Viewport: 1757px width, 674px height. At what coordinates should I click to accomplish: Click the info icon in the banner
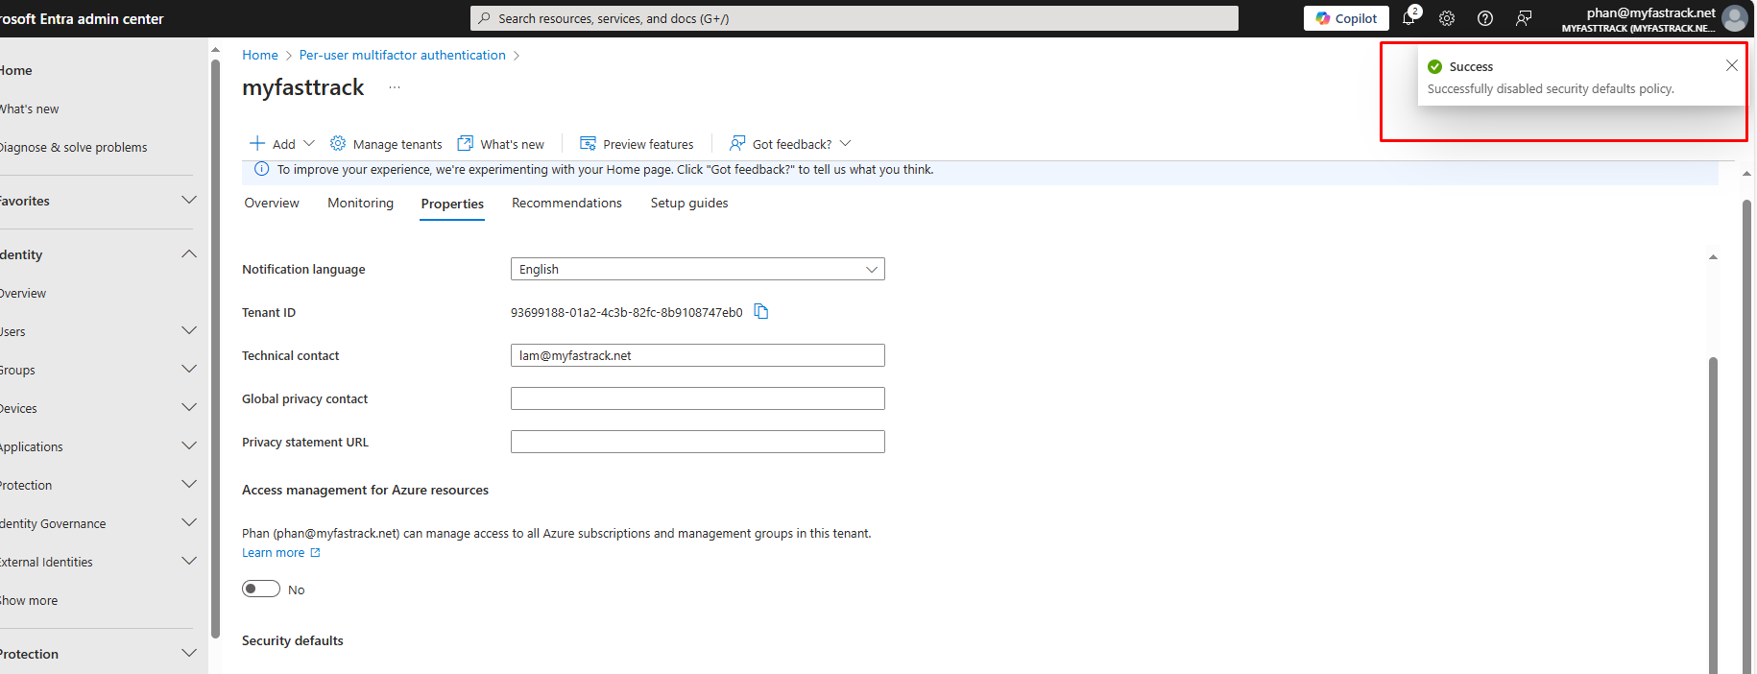pos(260,169)
